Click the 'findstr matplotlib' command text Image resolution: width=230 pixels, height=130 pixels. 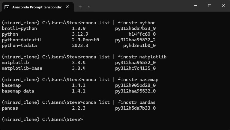click(142, 57)
